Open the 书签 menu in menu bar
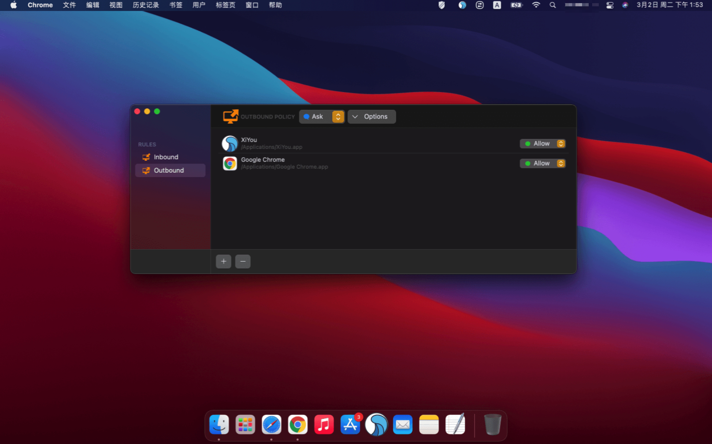This screenshot has width=712, height=444. [176, 5]
